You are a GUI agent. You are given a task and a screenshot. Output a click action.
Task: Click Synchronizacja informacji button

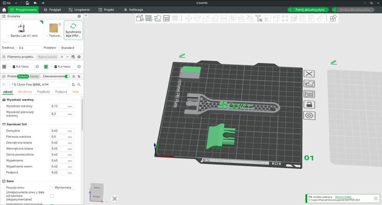point(74,30)
